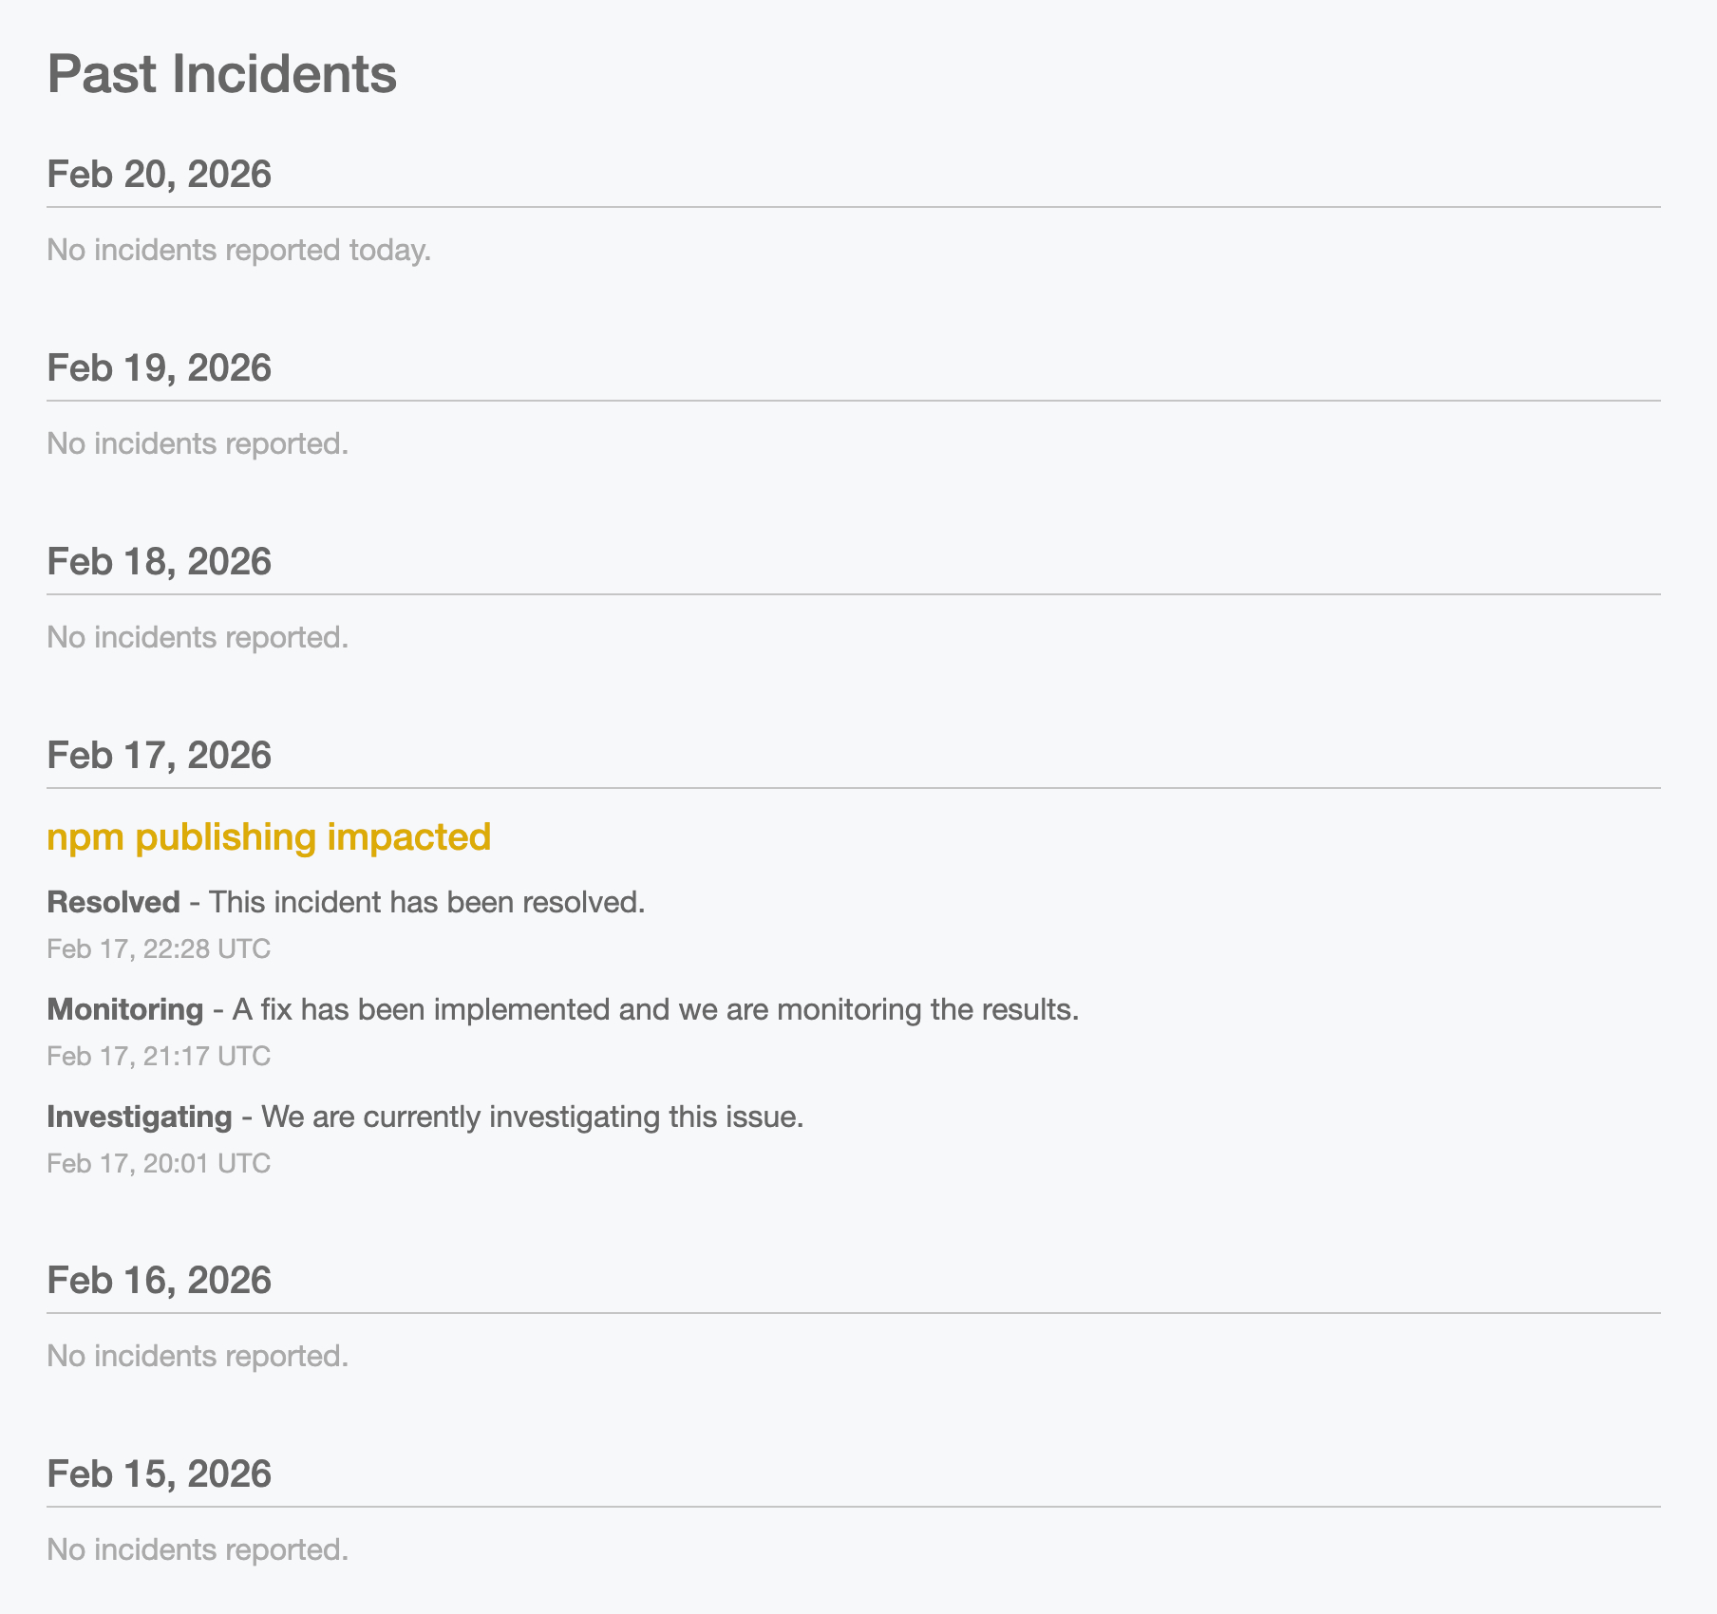This screenshot has height=1614, width=1717.
Task: Click the "Past Incidents" page heading
Action: [x=221, y=74]
